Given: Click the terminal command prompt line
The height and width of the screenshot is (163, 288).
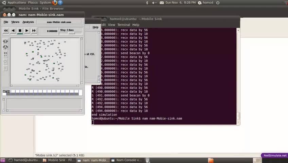Looking at the screenshot, I should (137, 119).
